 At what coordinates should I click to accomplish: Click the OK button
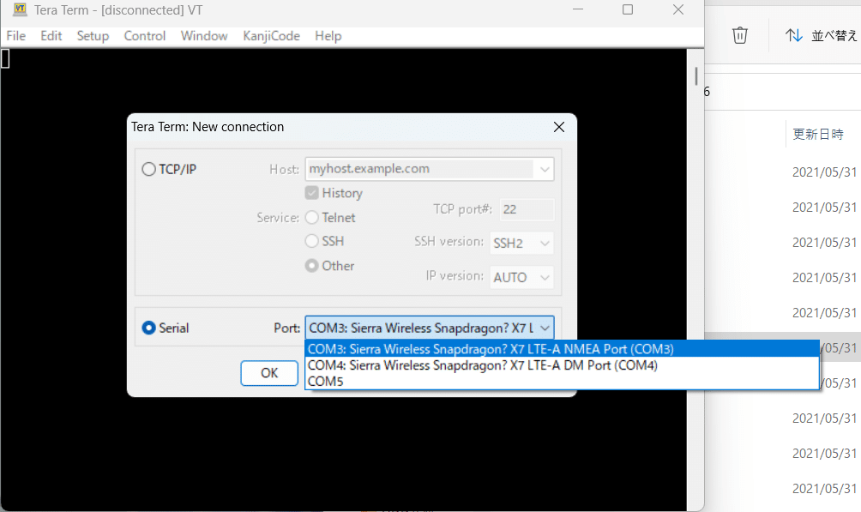pos(269,373)
